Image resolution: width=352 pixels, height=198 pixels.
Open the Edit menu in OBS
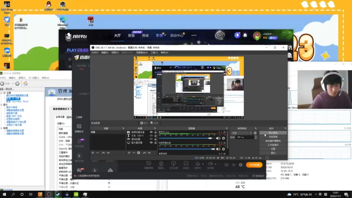(105, 52)
